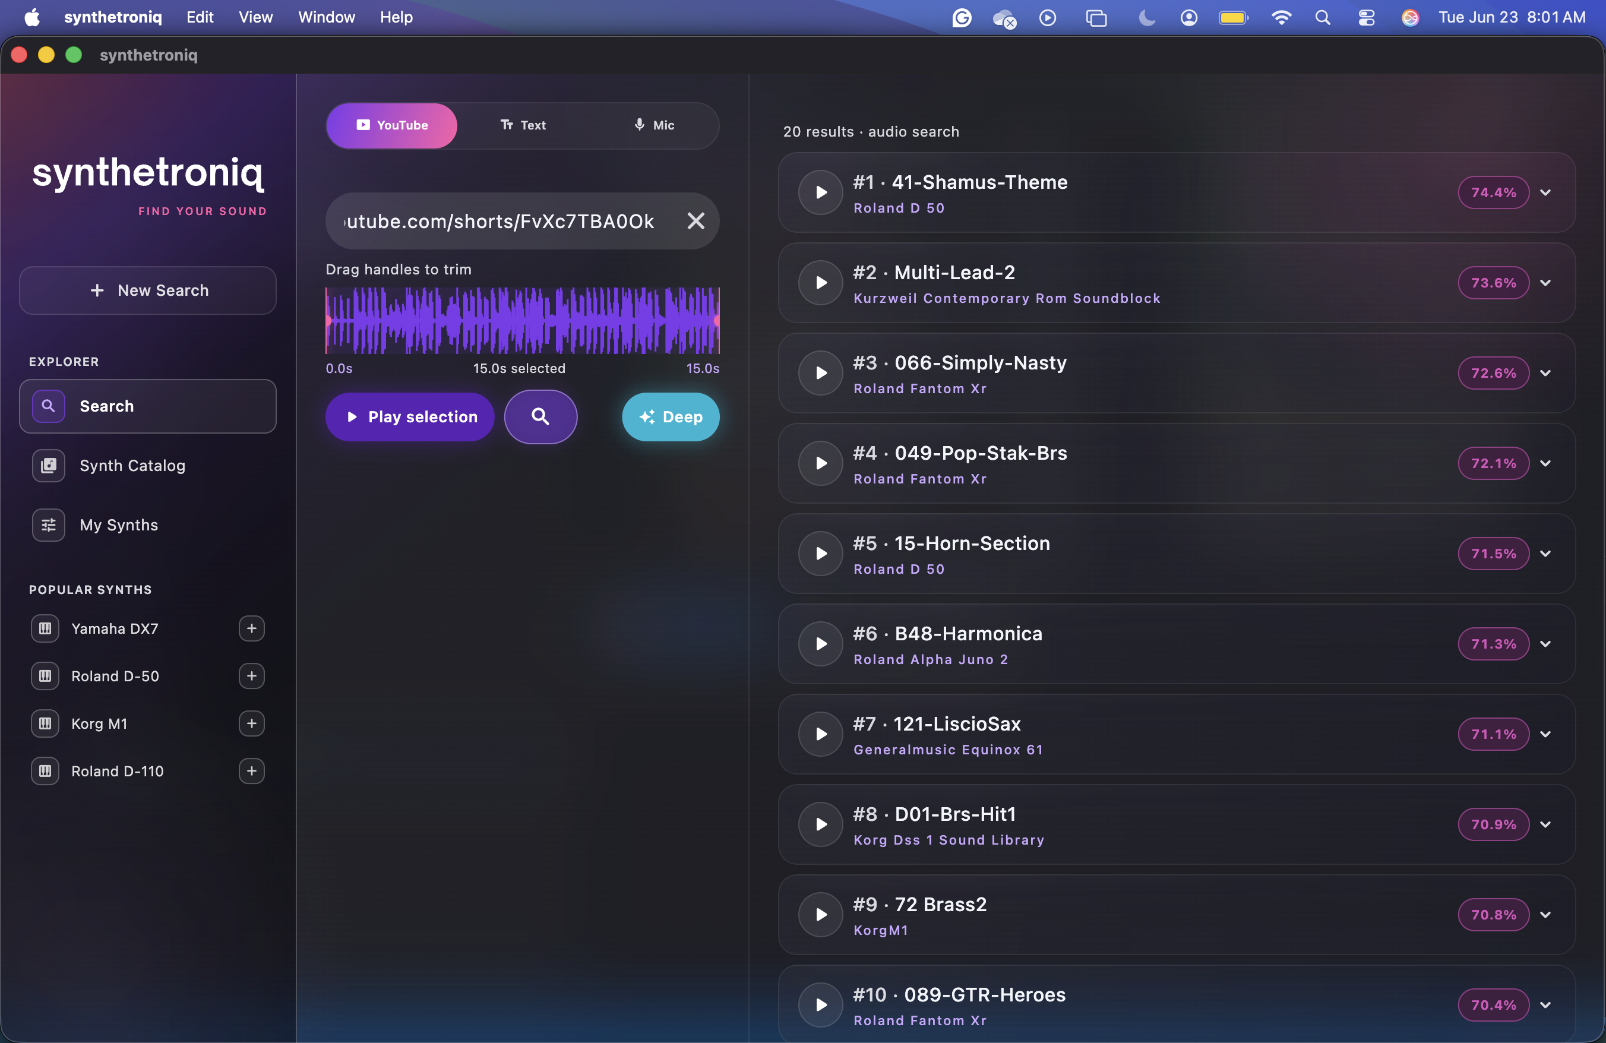
Task: Expand the D01-Brs-Hit1 result chevron
Action: (x=1545, y=824)
